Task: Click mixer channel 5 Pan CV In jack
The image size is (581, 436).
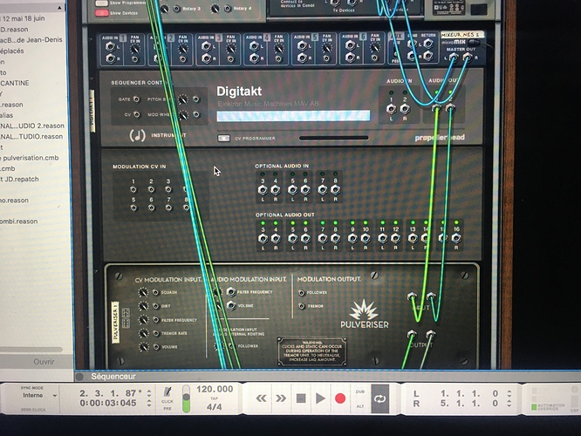Action: pyautogui.click(x=326, y=59)
